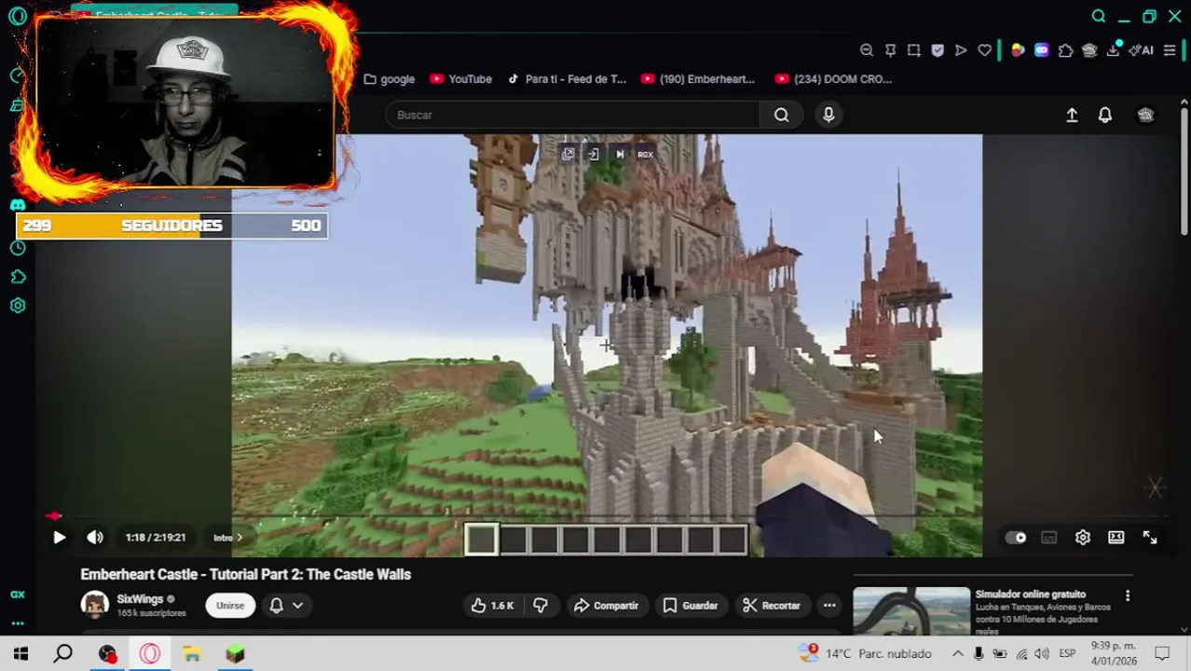This screenshot has height=671, width=1191.
Task: Open the shield privacy protection icon
Action: 938,50
